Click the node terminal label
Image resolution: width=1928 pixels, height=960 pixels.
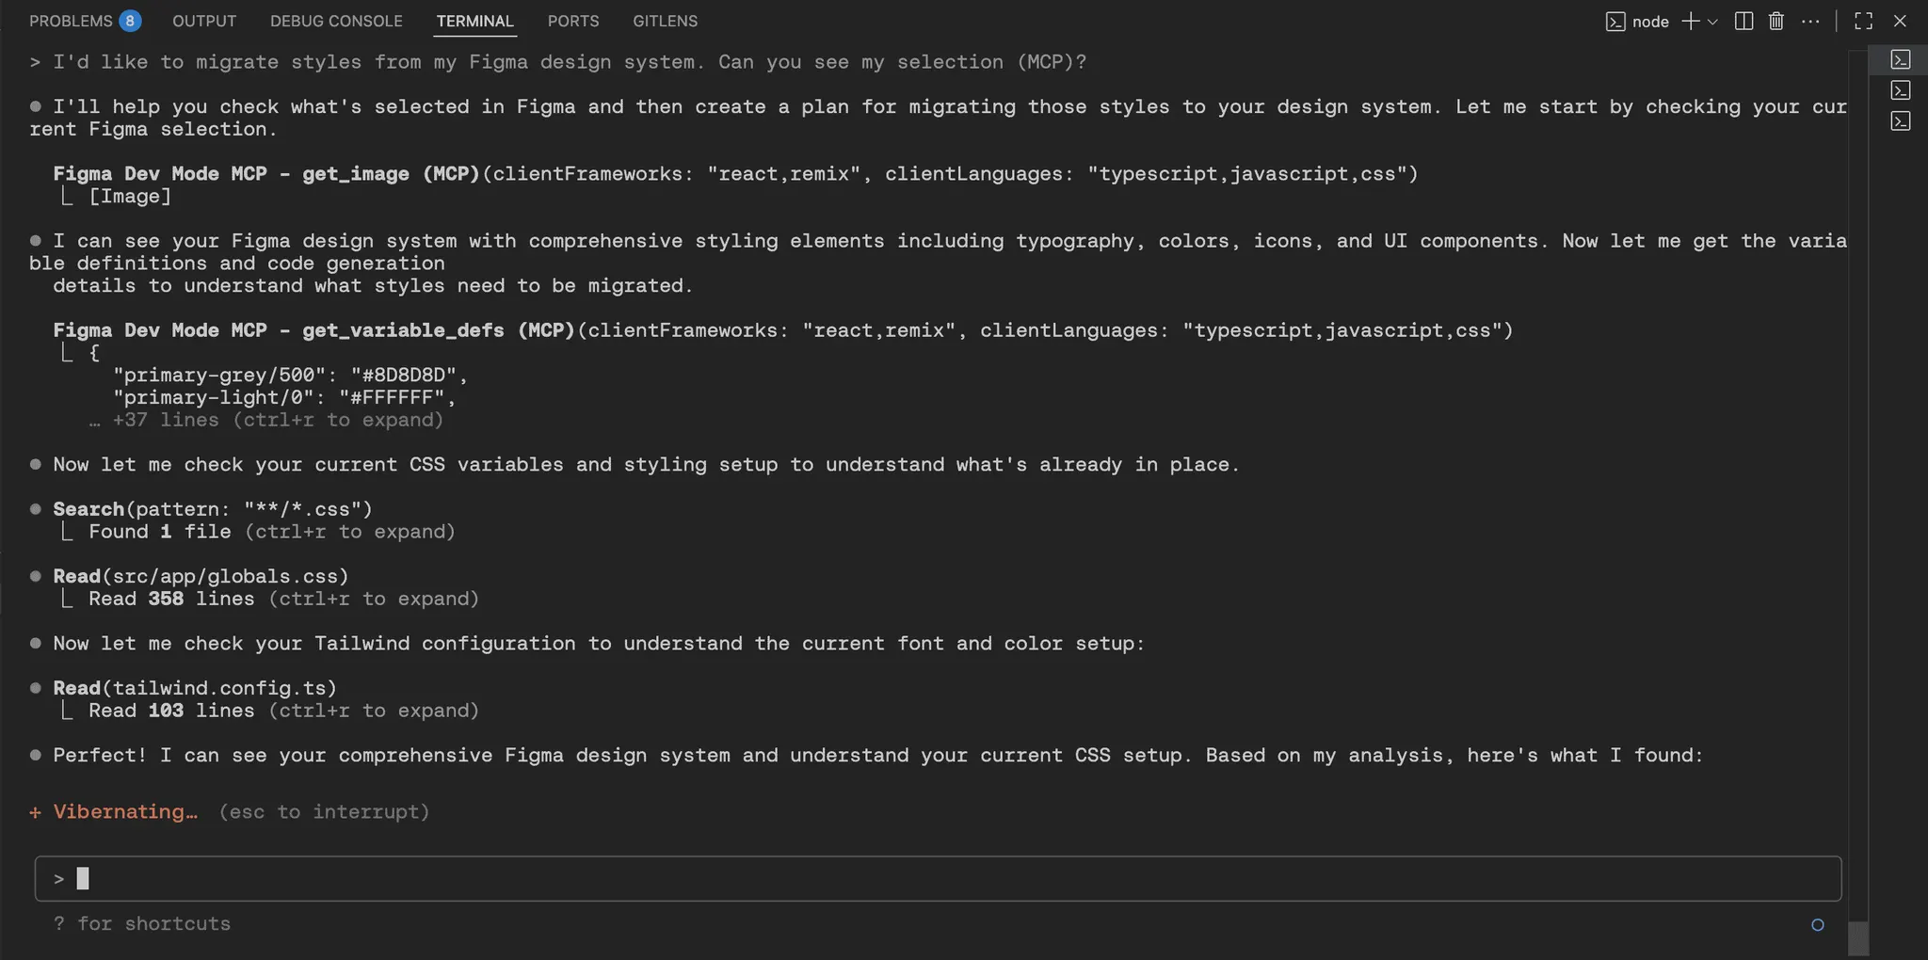(x=1650, y=22)
